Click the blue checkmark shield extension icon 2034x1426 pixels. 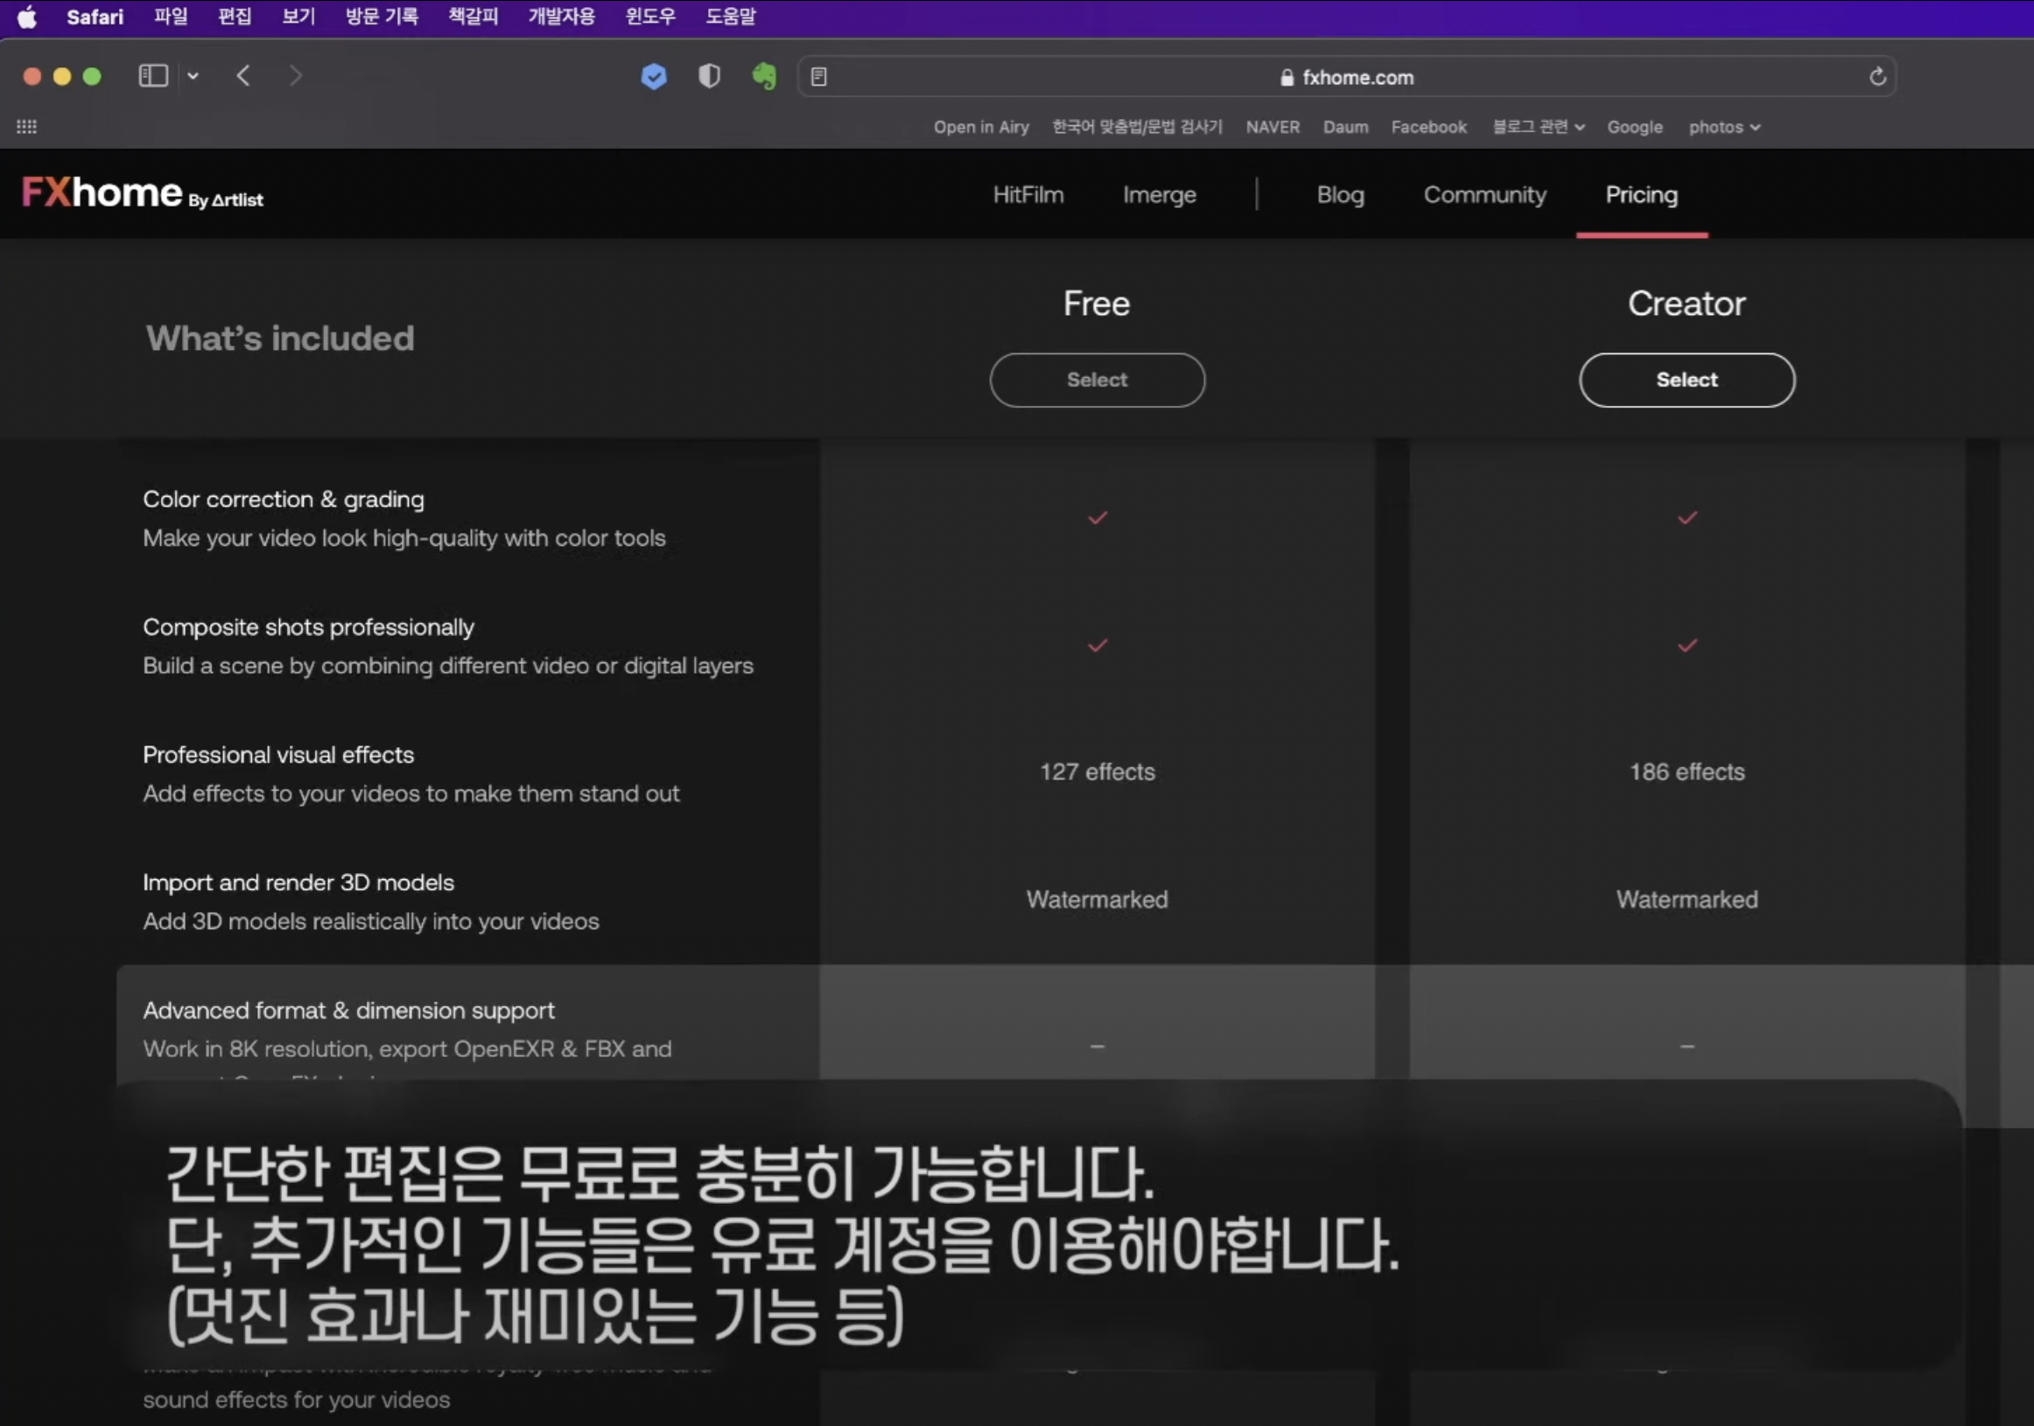tap(654, 77)
